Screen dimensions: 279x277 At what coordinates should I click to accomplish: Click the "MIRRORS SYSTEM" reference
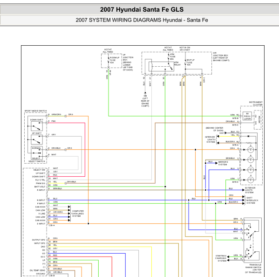click(223, 163)
